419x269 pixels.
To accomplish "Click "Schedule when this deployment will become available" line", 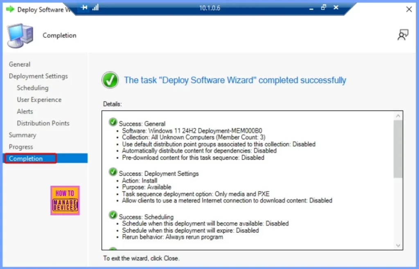I will pos(205,224).
